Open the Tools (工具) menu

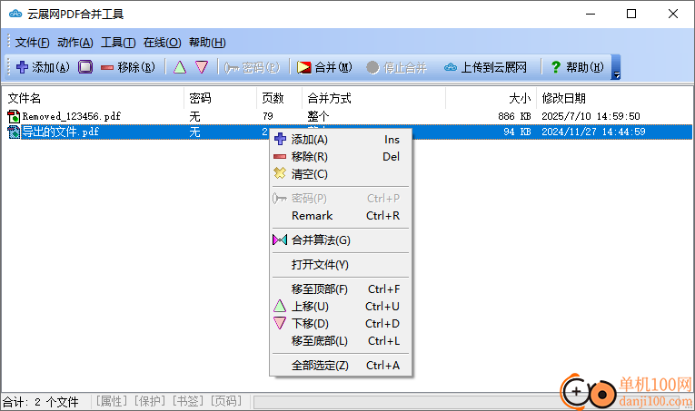118,43
